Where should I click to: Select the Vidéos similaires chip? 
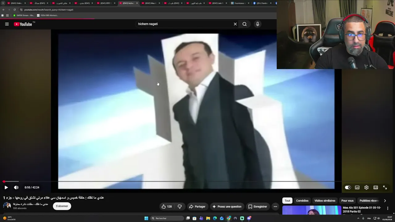[325, 201]
